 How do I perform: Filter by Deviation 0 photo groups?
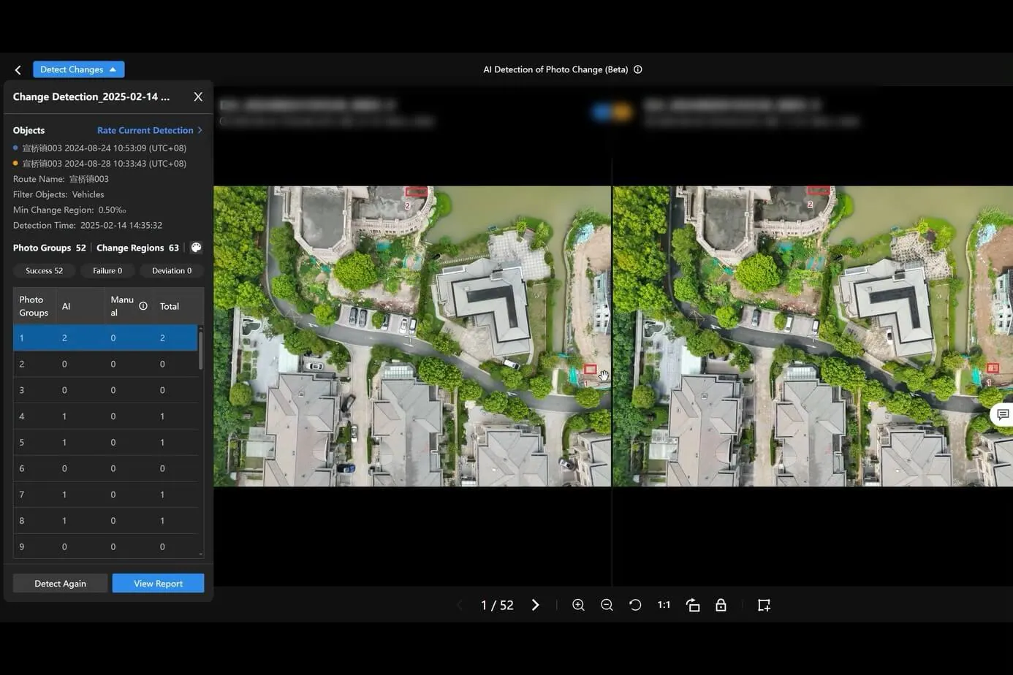point(172,271)
